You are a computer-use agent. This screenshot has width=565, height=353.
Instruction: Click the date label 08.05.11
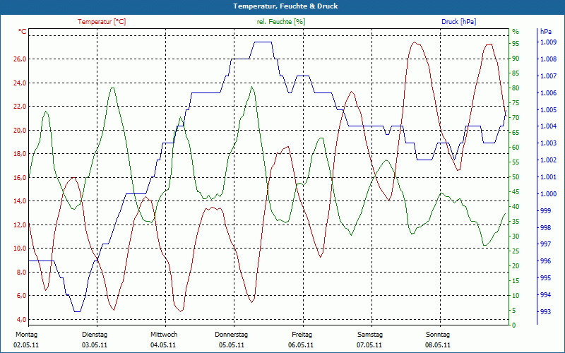pos(438,345)
